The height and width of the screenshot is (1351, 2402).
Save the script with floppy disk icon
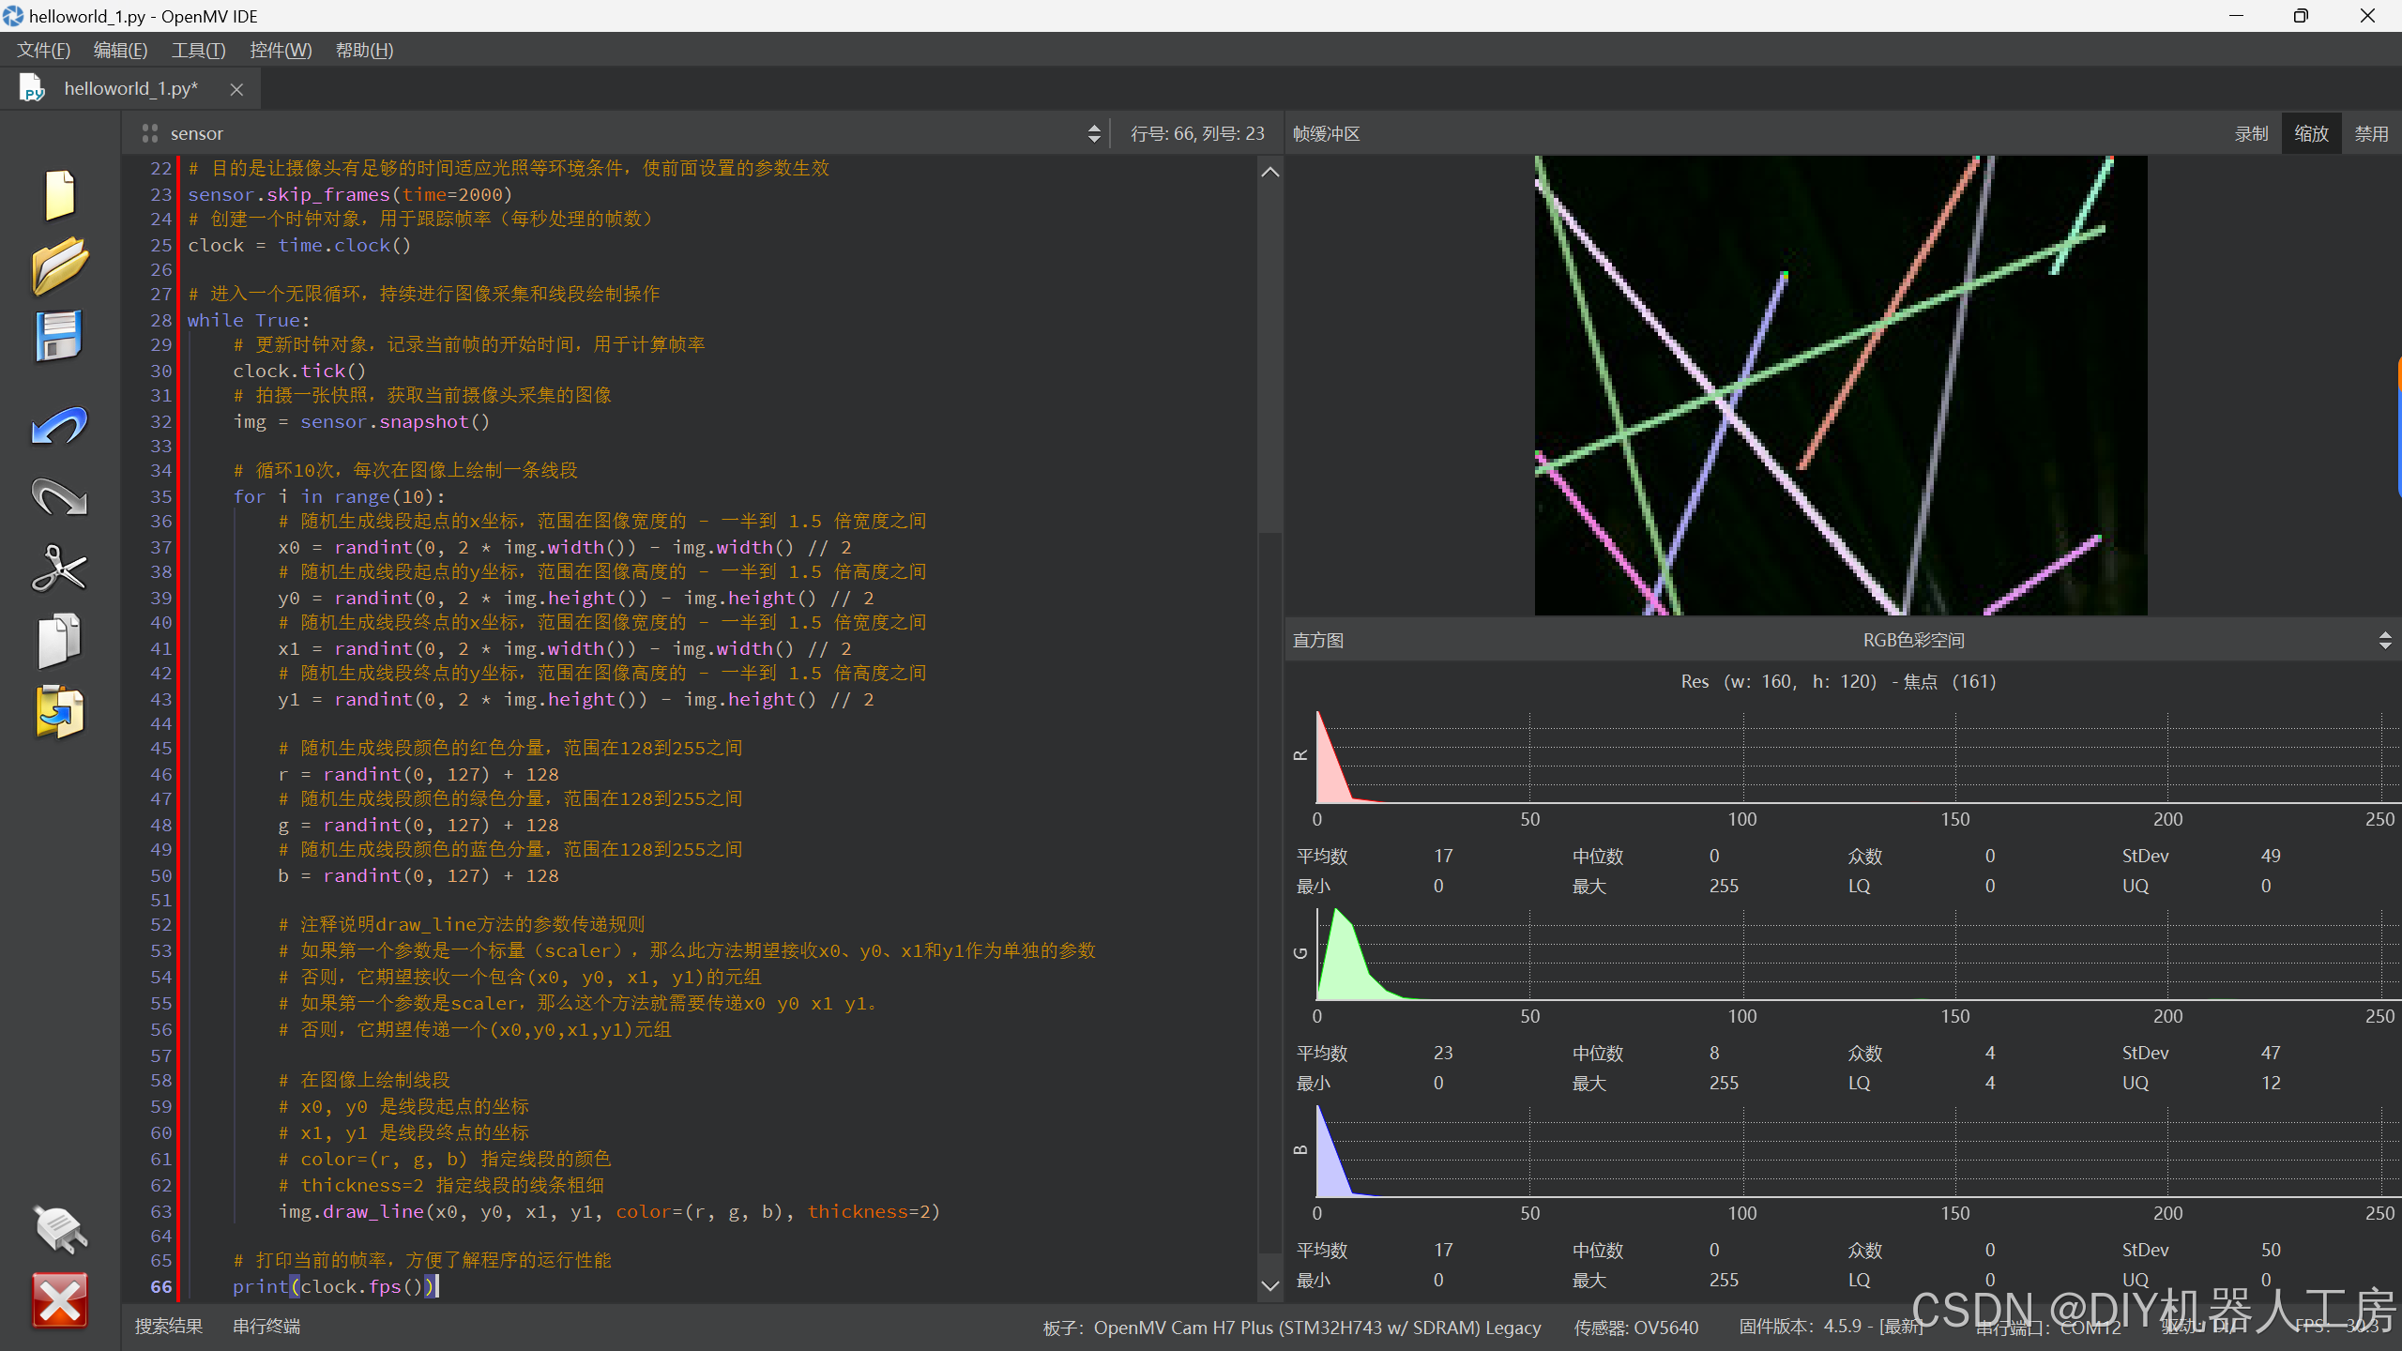coord(60,336)
